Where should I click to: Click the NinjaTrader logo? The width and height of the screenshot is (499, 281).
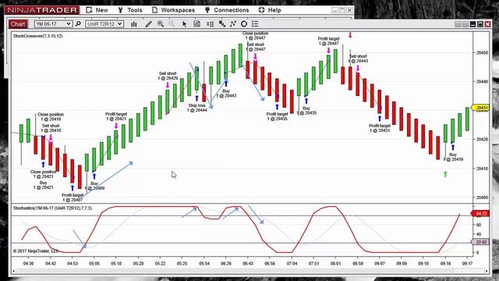tap(41, 10)
